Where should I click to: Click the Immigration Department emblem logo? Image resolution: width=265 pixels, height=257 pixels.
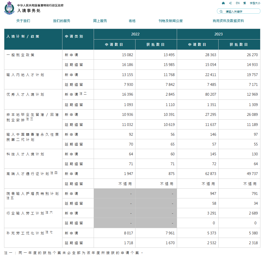pos(9,8)
